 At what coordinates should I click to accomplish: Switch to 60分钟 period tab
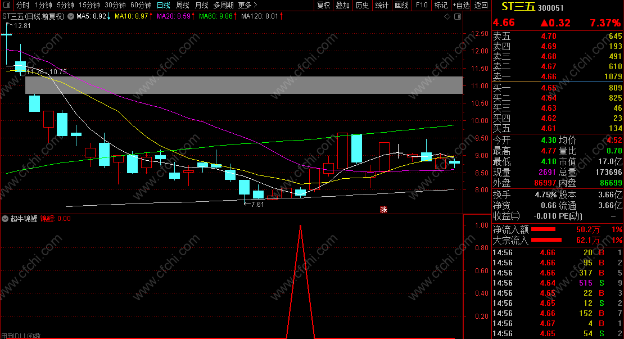point(141,5)
